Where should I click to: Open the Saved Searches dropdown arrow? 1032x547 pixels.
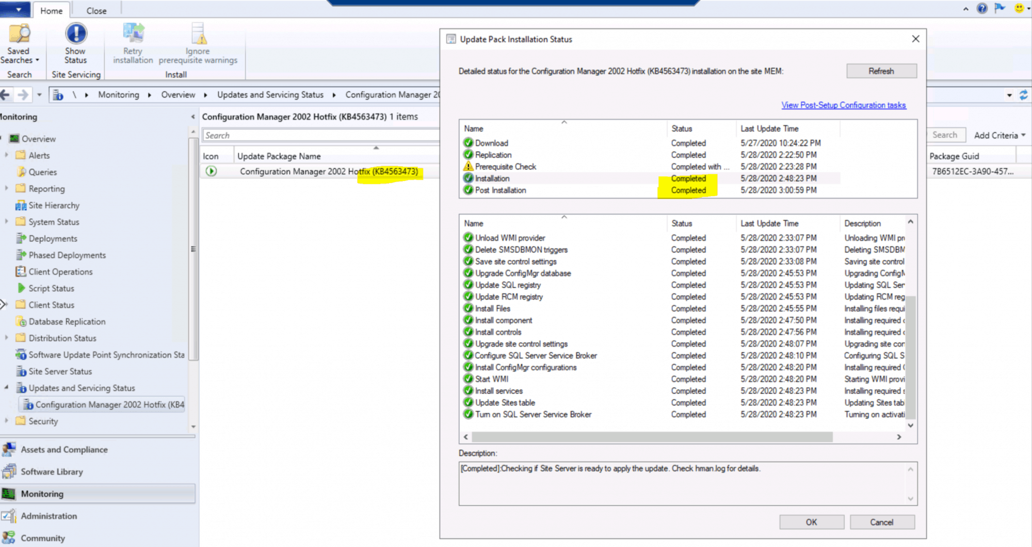[37, 60]
